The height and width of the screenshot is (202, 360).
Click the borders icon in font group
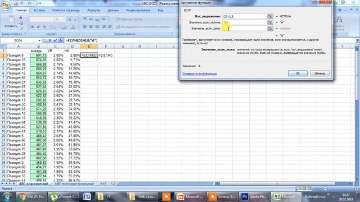[x=54, y=27]
